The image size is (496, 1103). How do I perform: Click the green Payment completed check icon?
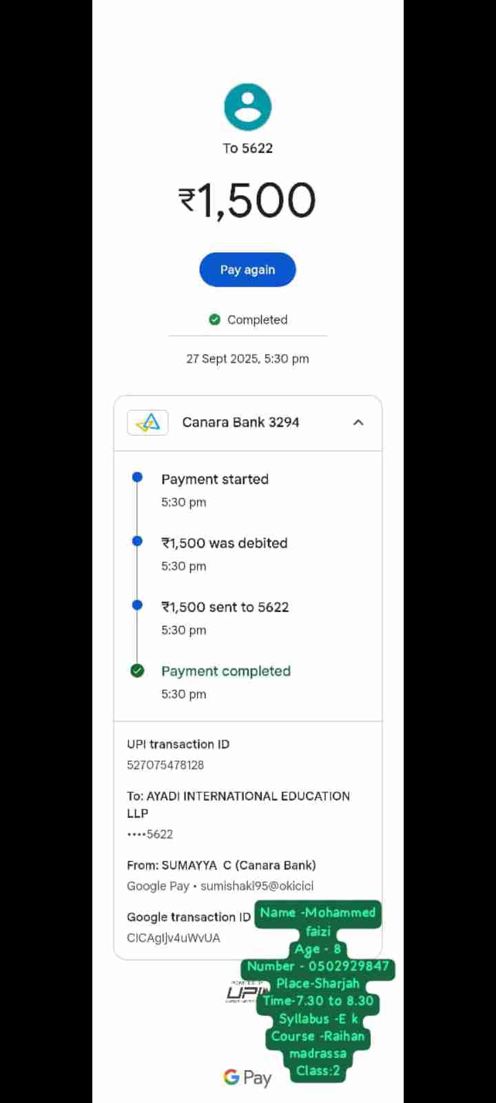[x=137, y=671]
